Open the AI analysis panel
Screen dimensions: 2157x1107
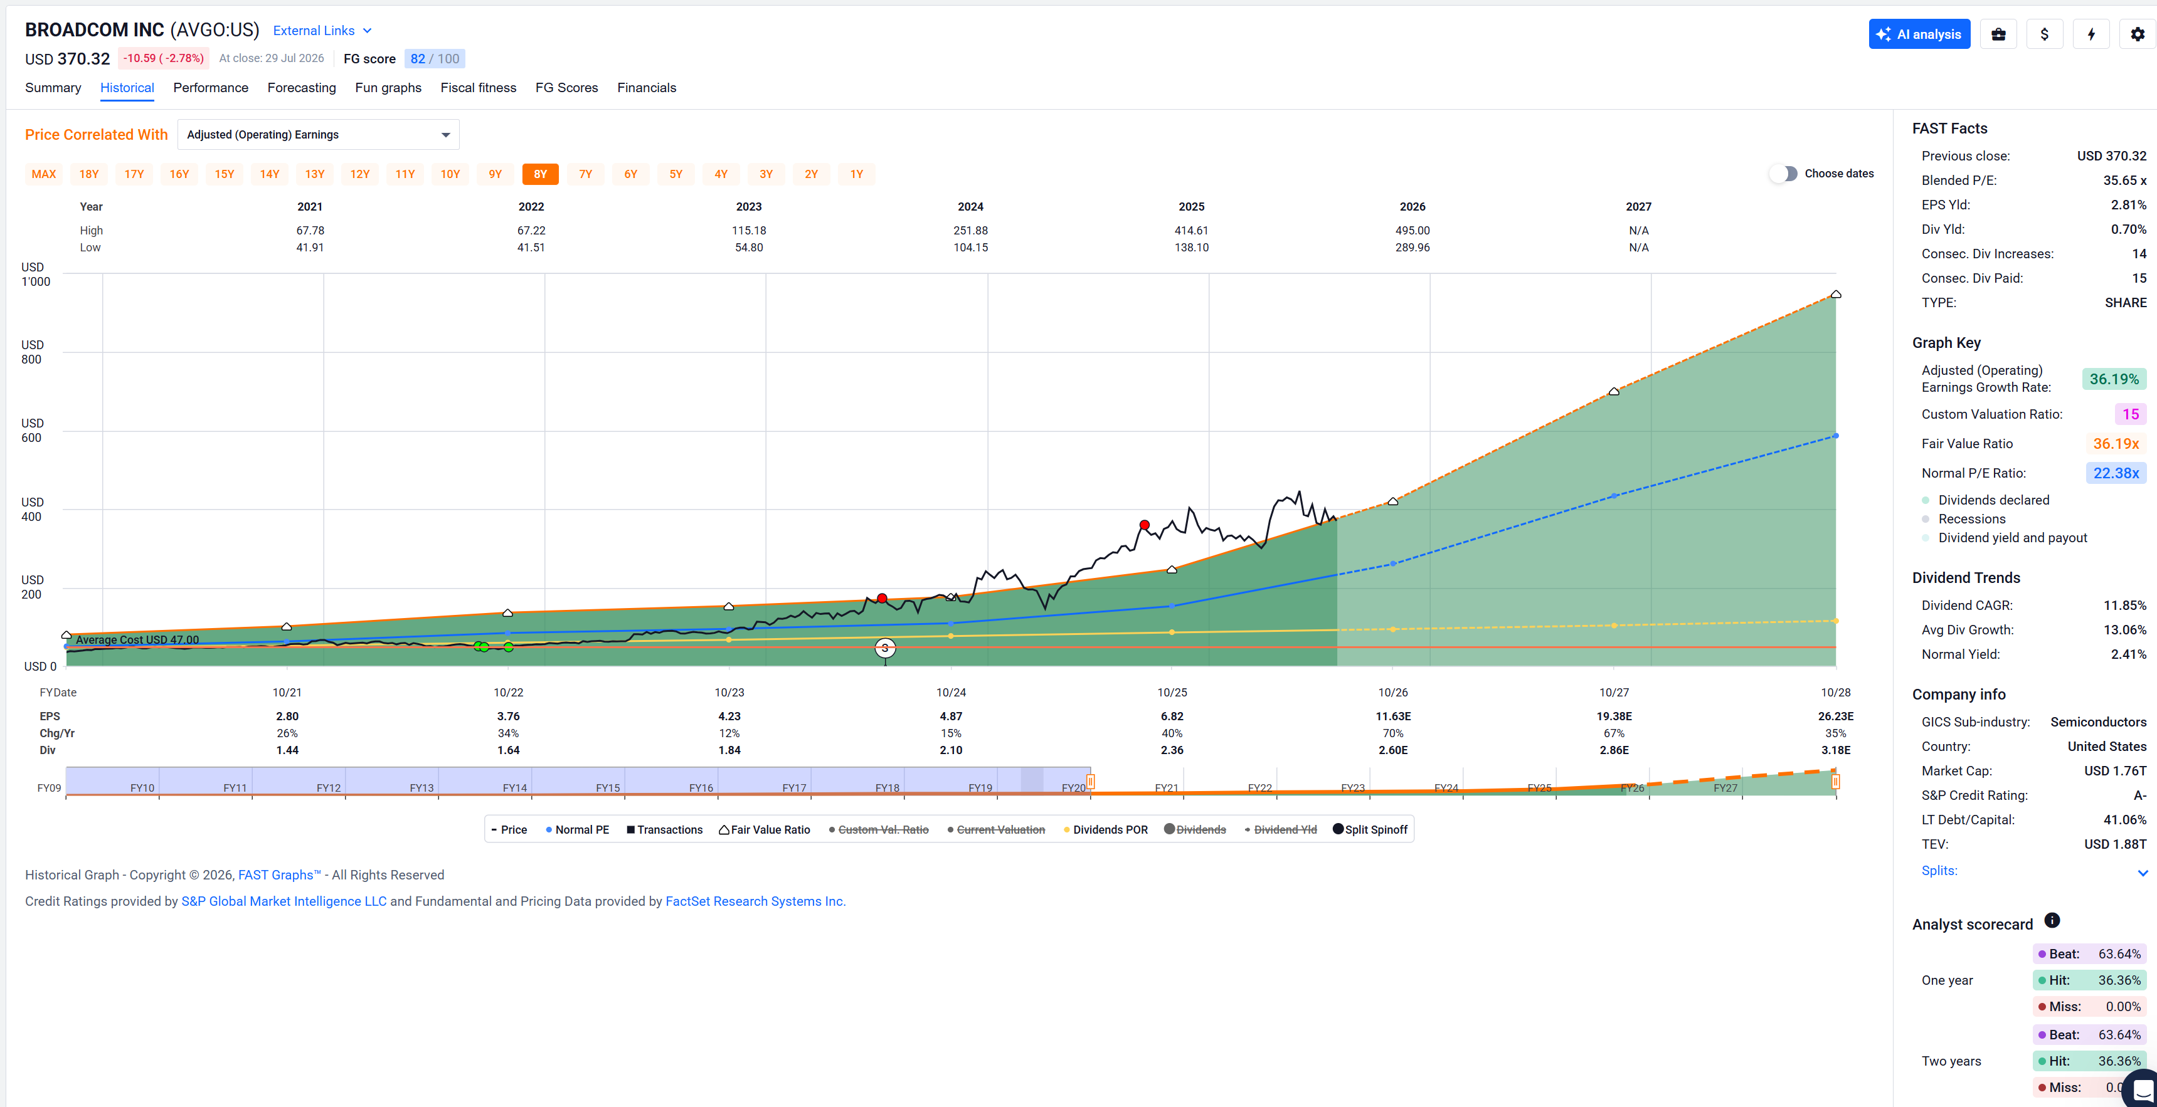coord(1919,34)
